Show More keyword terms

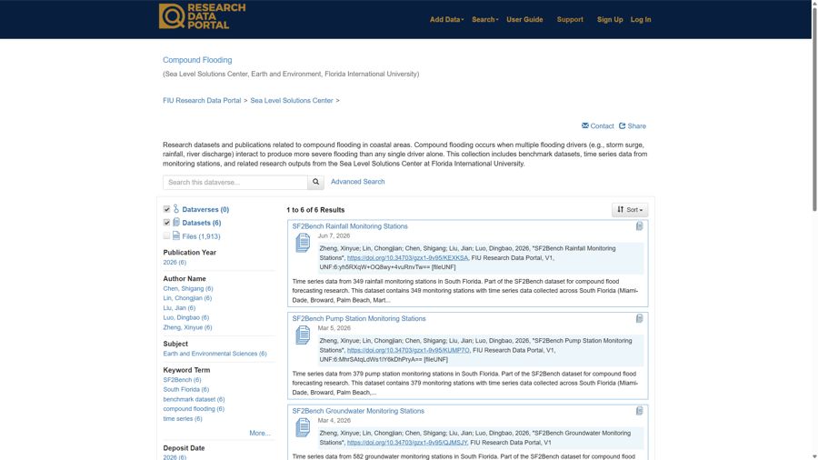260,433
